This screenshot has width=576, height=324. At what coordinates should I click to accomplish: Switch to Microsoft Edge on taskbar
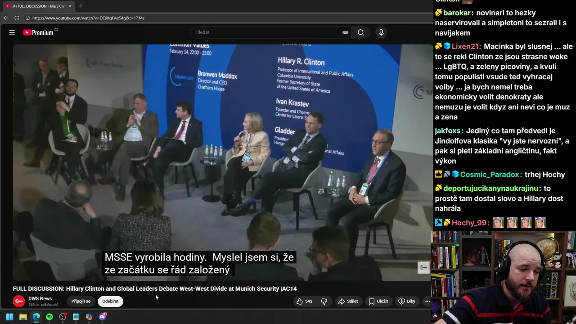(36, 317)
